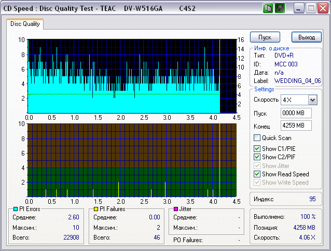This screenshot has width=331, height=251.
Task: Disable Show Read Speed checkbox
Action: [x=257, y=174]
